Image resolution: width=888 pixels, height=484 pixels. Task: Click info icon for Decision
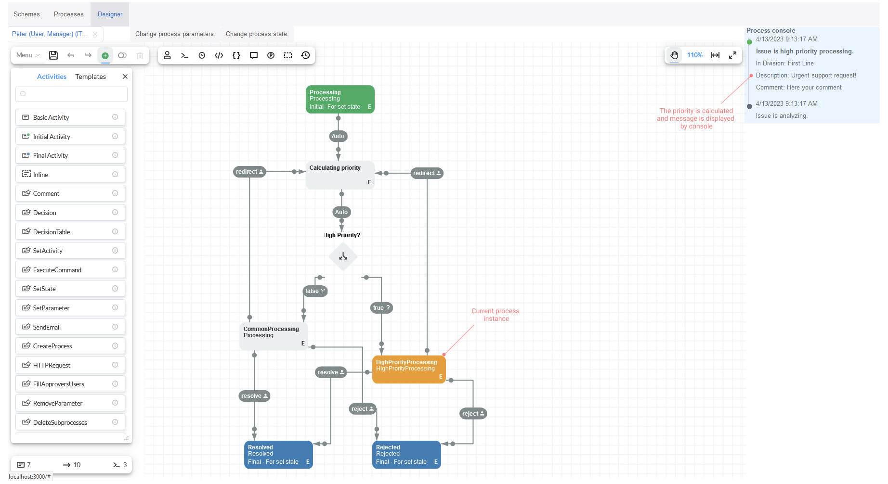pos(115,213)
